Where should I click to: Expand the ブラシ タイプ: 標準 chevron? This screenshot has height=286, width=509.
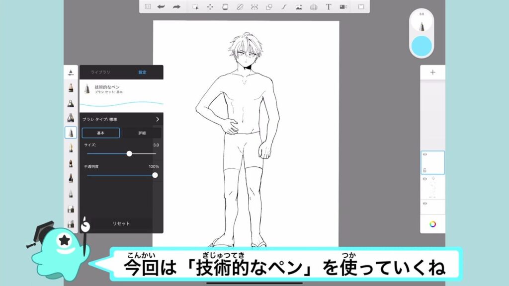[158, 120]
